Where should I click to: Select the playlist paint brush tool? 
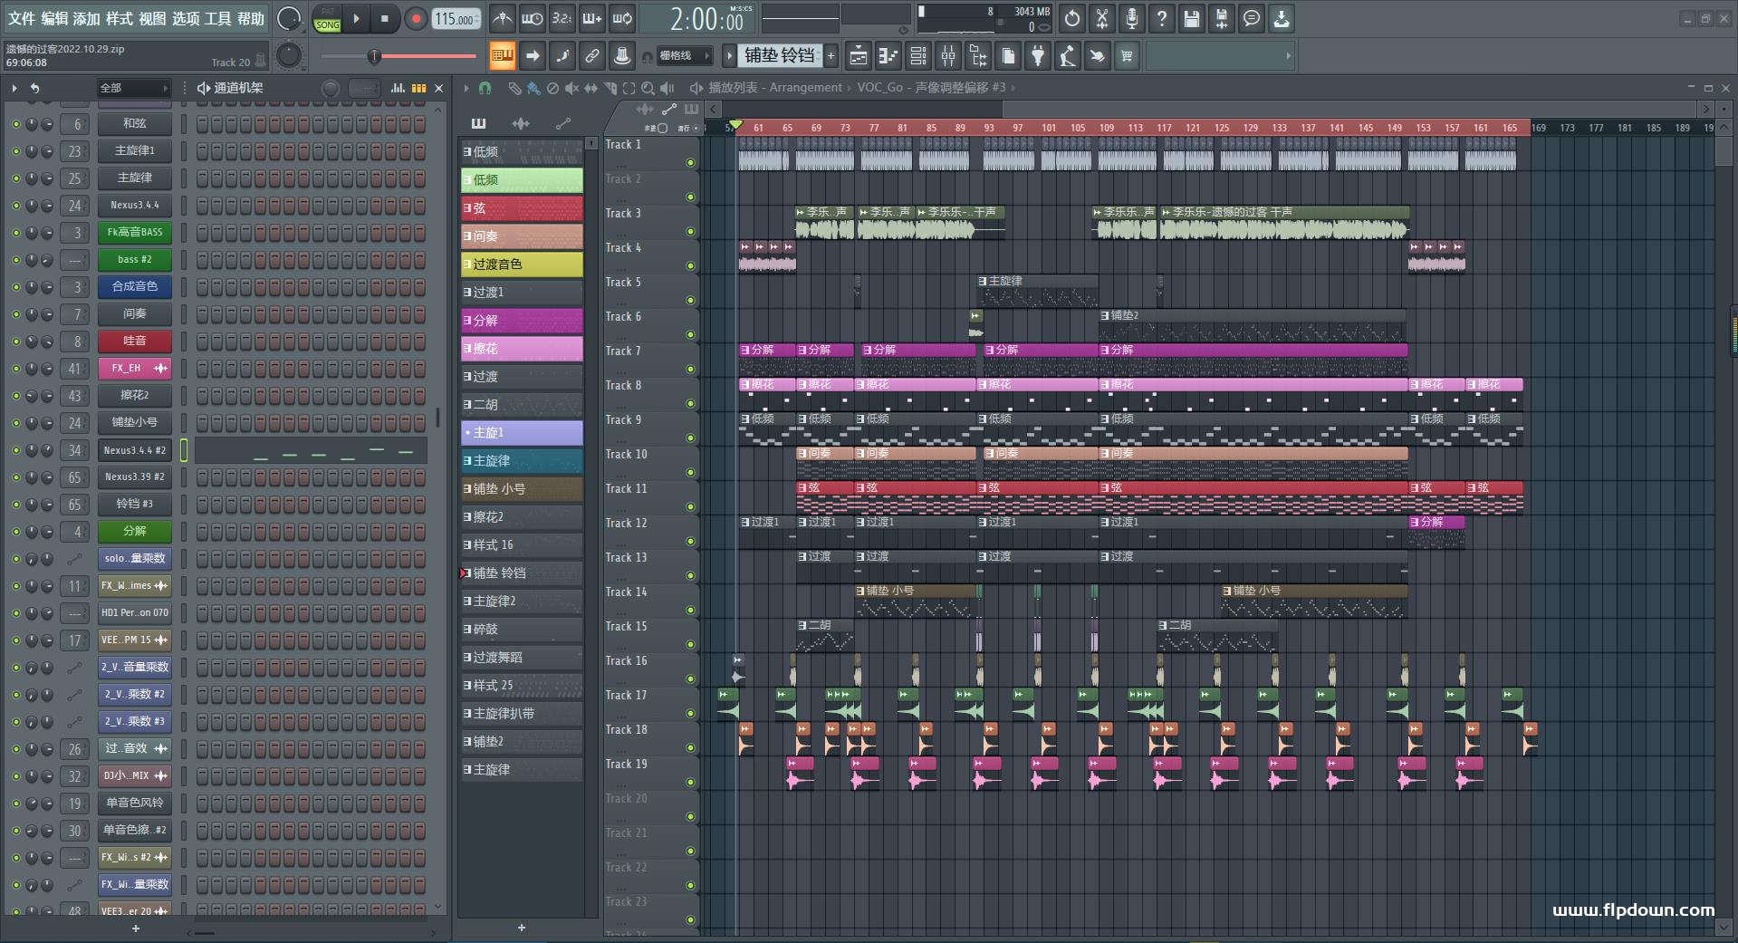(533, 88)
